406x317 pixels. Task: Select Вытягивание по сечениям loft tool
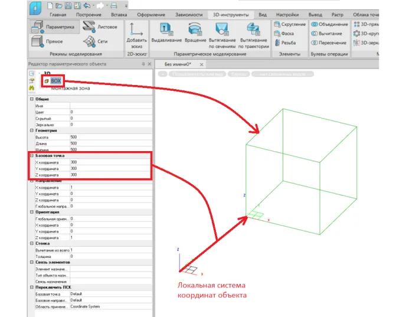[x=222, y=35]
